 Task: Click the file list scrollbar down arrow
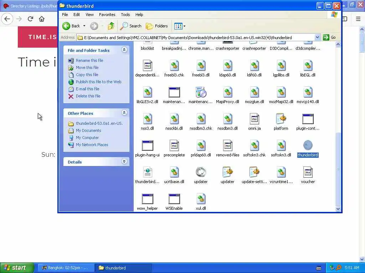[338, 209]
